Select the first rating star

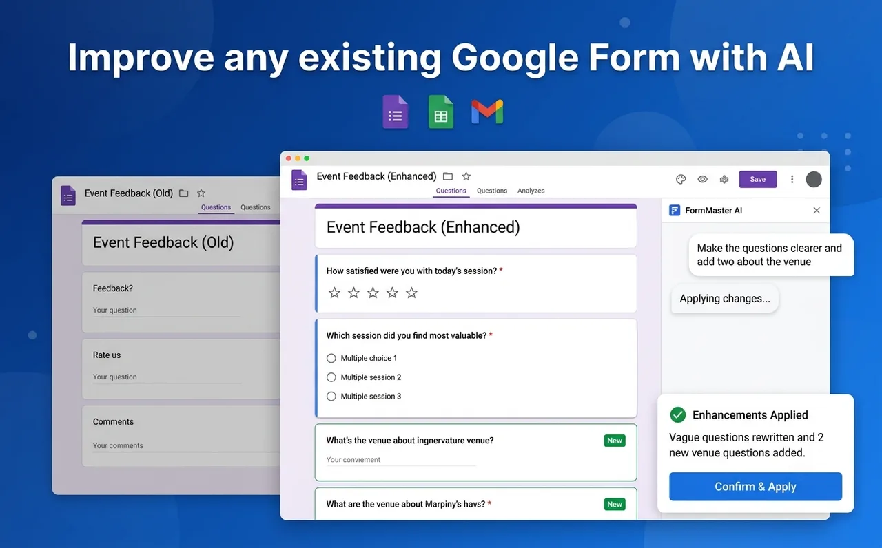[x=334, y=293]
